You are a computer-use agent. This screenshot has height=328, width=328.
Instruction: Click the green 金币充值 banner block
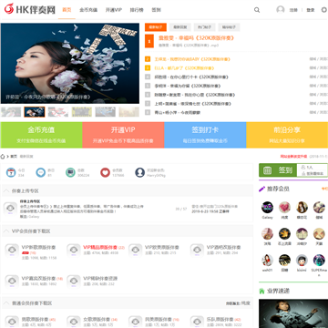click(41, 135)
